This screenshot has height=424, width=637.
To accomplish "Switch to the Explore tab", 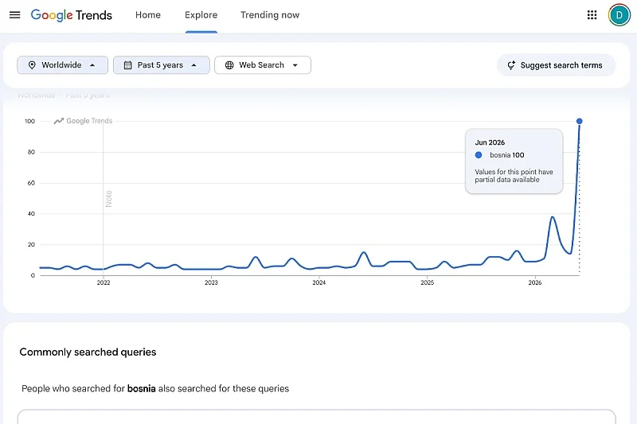I will (x=201, y=15).
